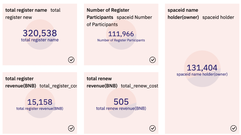Click checkmark icon on spaceid name holder(owner) card
The width and height of the screenshot is (241, 135).
233,128
